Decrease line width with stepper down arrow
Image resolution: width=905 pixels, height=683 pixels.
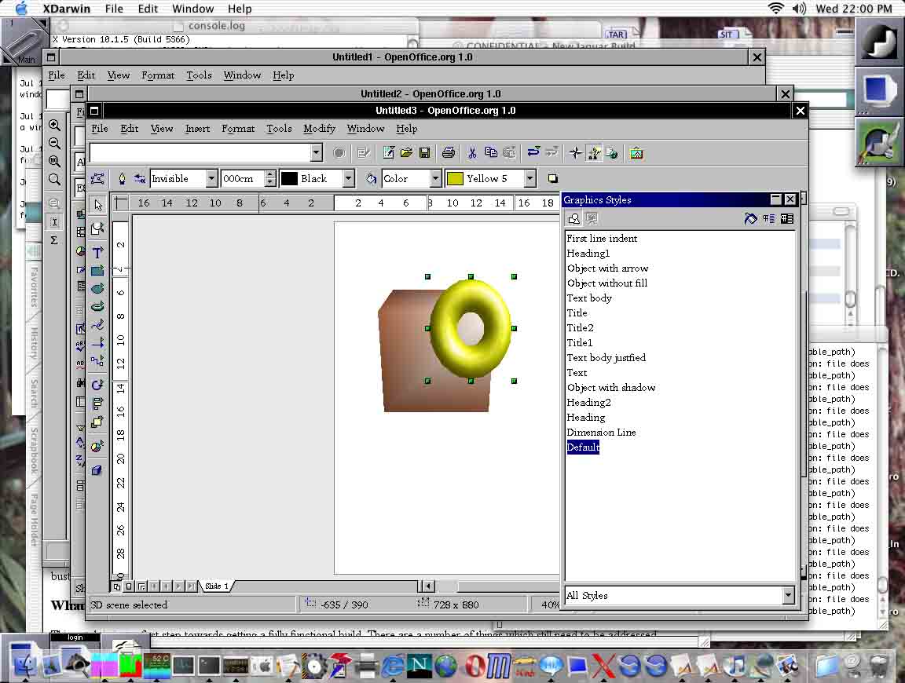269,182
